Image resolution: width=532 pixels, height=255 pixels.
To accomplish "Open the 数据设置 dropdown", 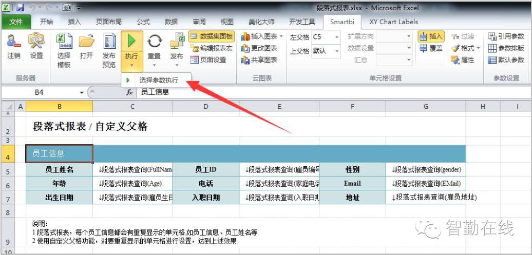I will tap(409, 48).
